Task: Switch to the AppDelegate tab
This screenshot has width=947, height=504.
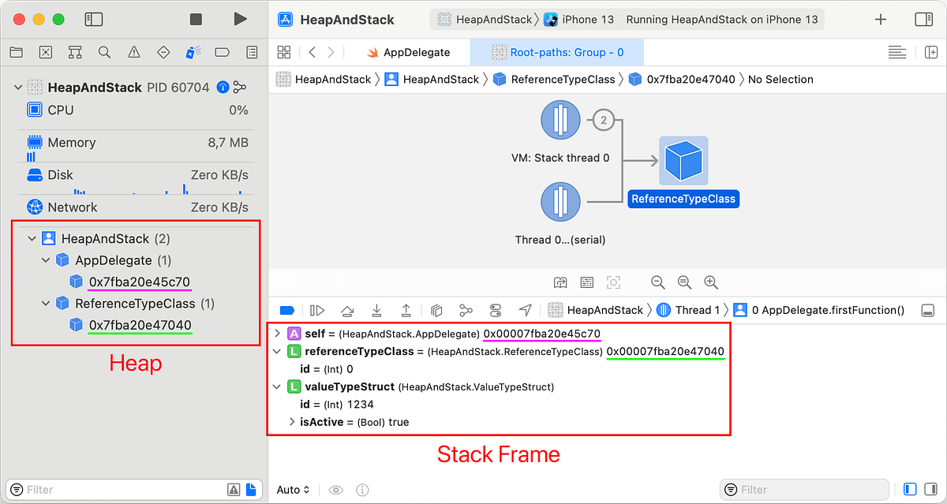Action: (x=410, y=52)
